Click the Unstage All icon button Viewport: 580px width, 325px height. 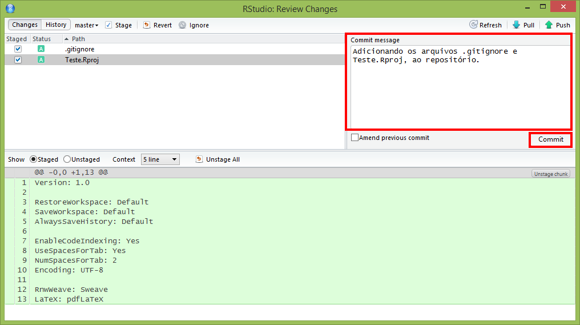[x=199, y=159]
